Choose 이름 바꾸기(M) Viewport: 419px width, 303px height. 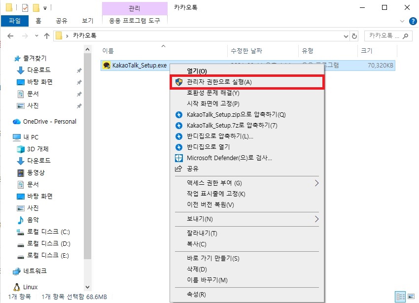click(247, 280)
